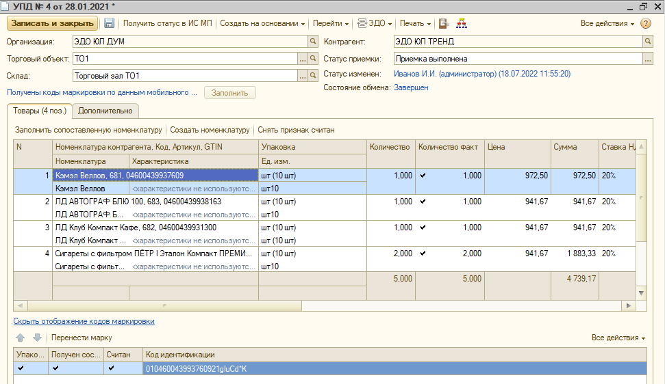Click ellipsis button for Статус приемки

click(x=648, y=59)
